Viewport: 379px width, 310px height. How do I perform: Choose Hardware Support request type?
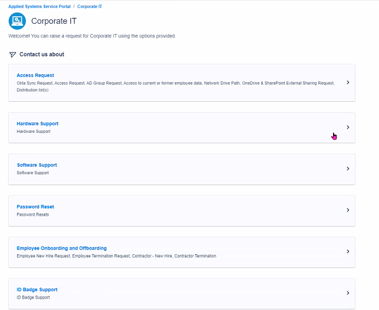[37, 124]
